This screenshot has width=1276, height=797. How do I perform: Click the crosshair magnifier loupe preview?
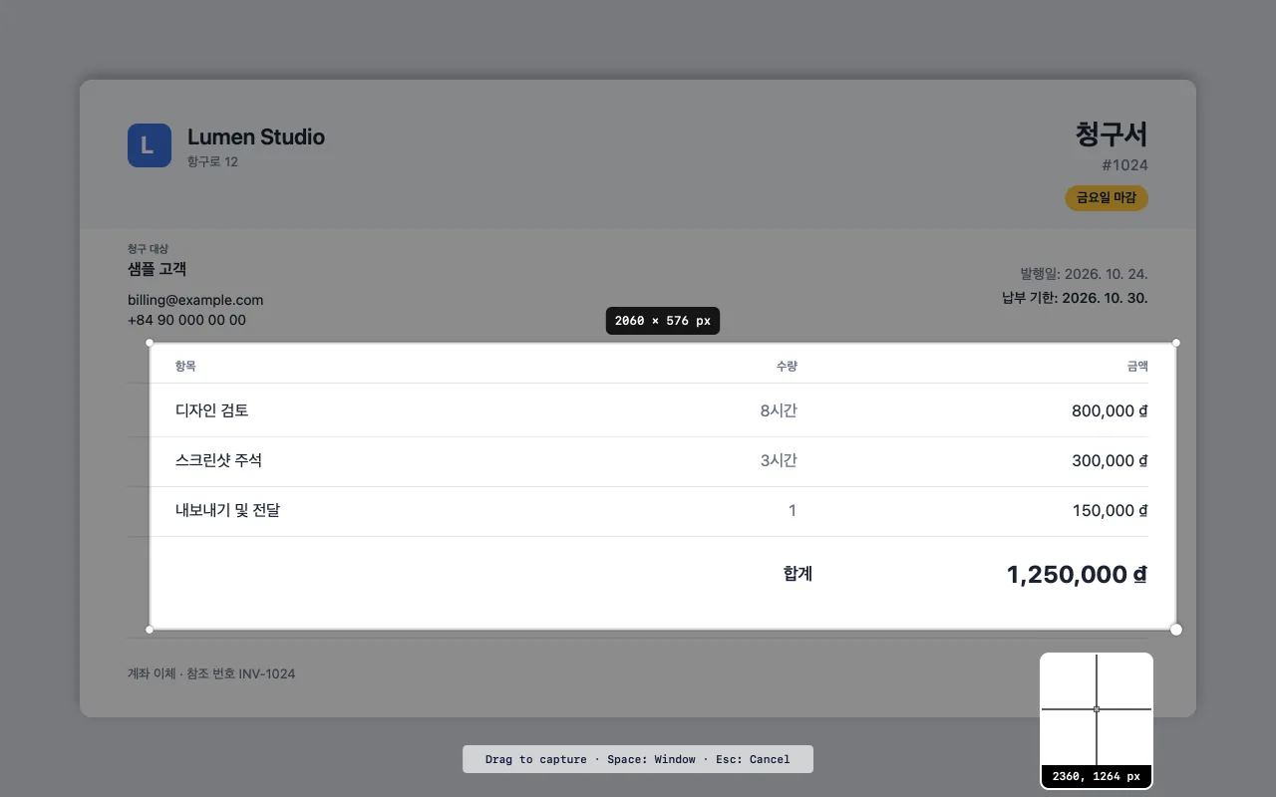tap(1097, 720)
